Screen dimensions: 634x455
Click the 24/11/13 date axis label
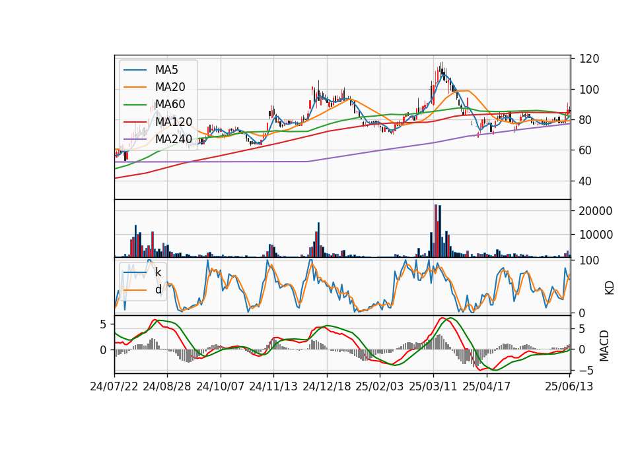coord(273,386)
